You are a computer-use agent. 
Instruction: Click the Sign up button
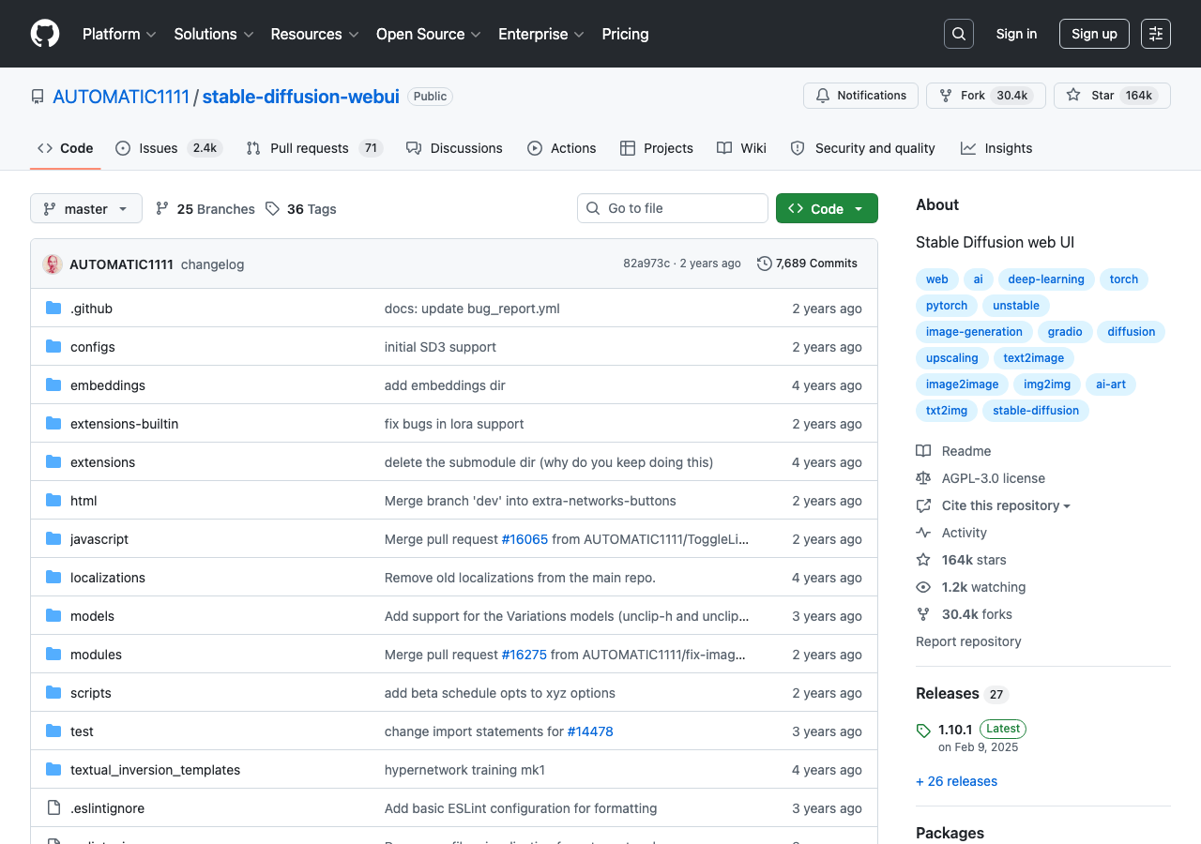[x=1094, y=34]
